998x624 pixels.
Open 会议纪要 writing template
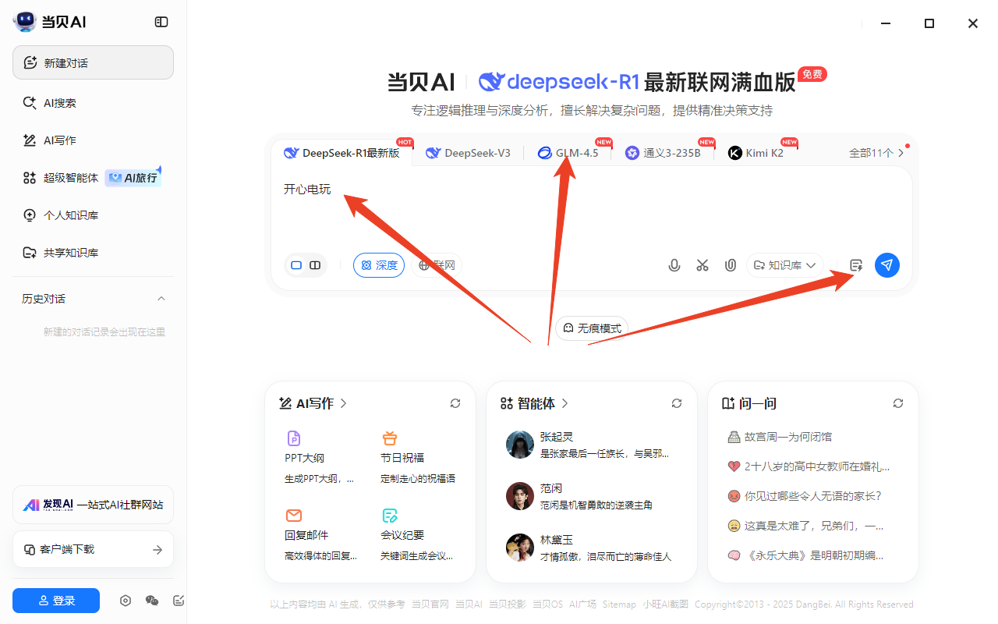417,535
